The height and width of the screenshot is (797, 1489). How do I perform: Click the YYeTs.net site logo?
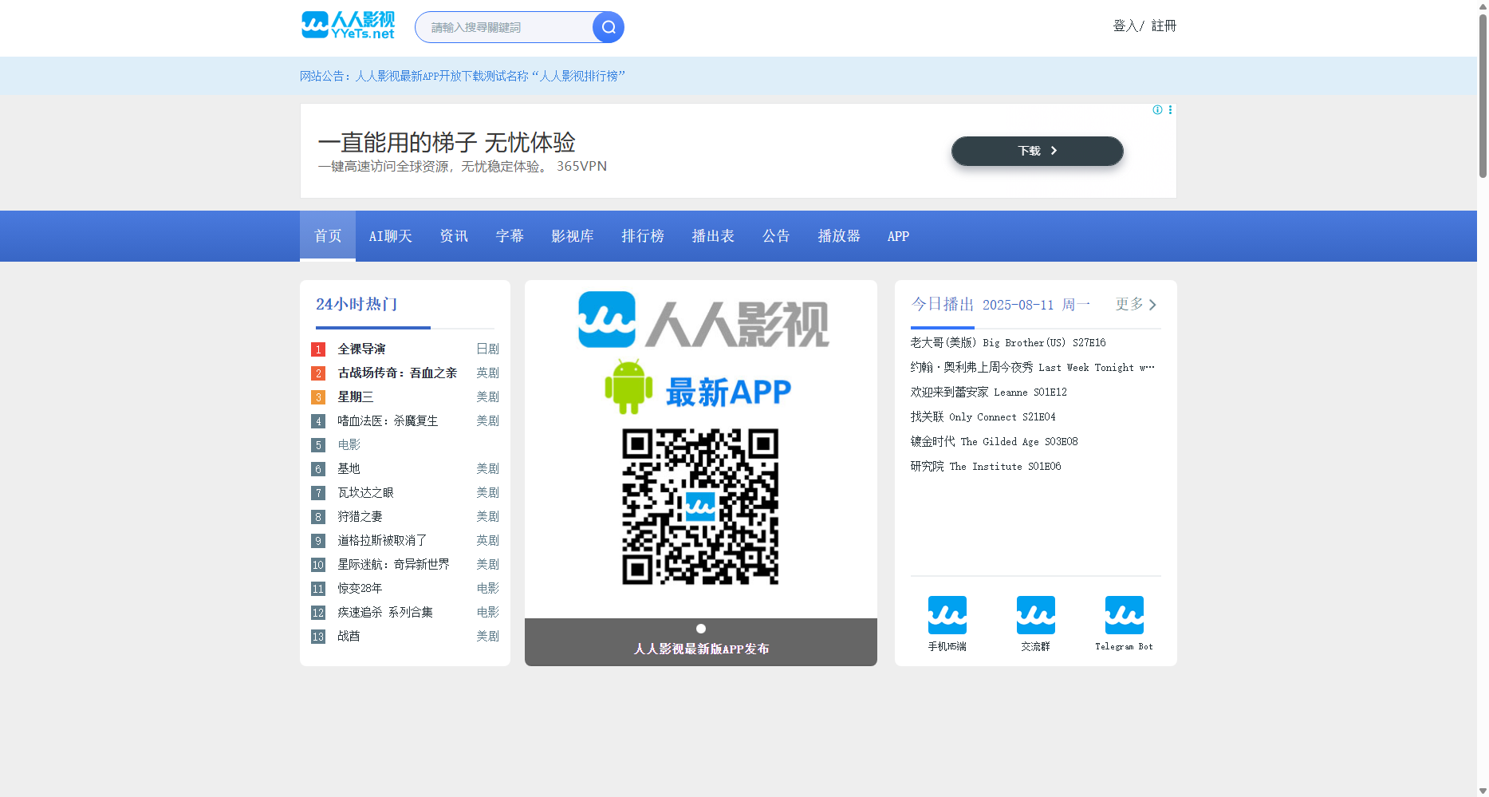point(348,26)
